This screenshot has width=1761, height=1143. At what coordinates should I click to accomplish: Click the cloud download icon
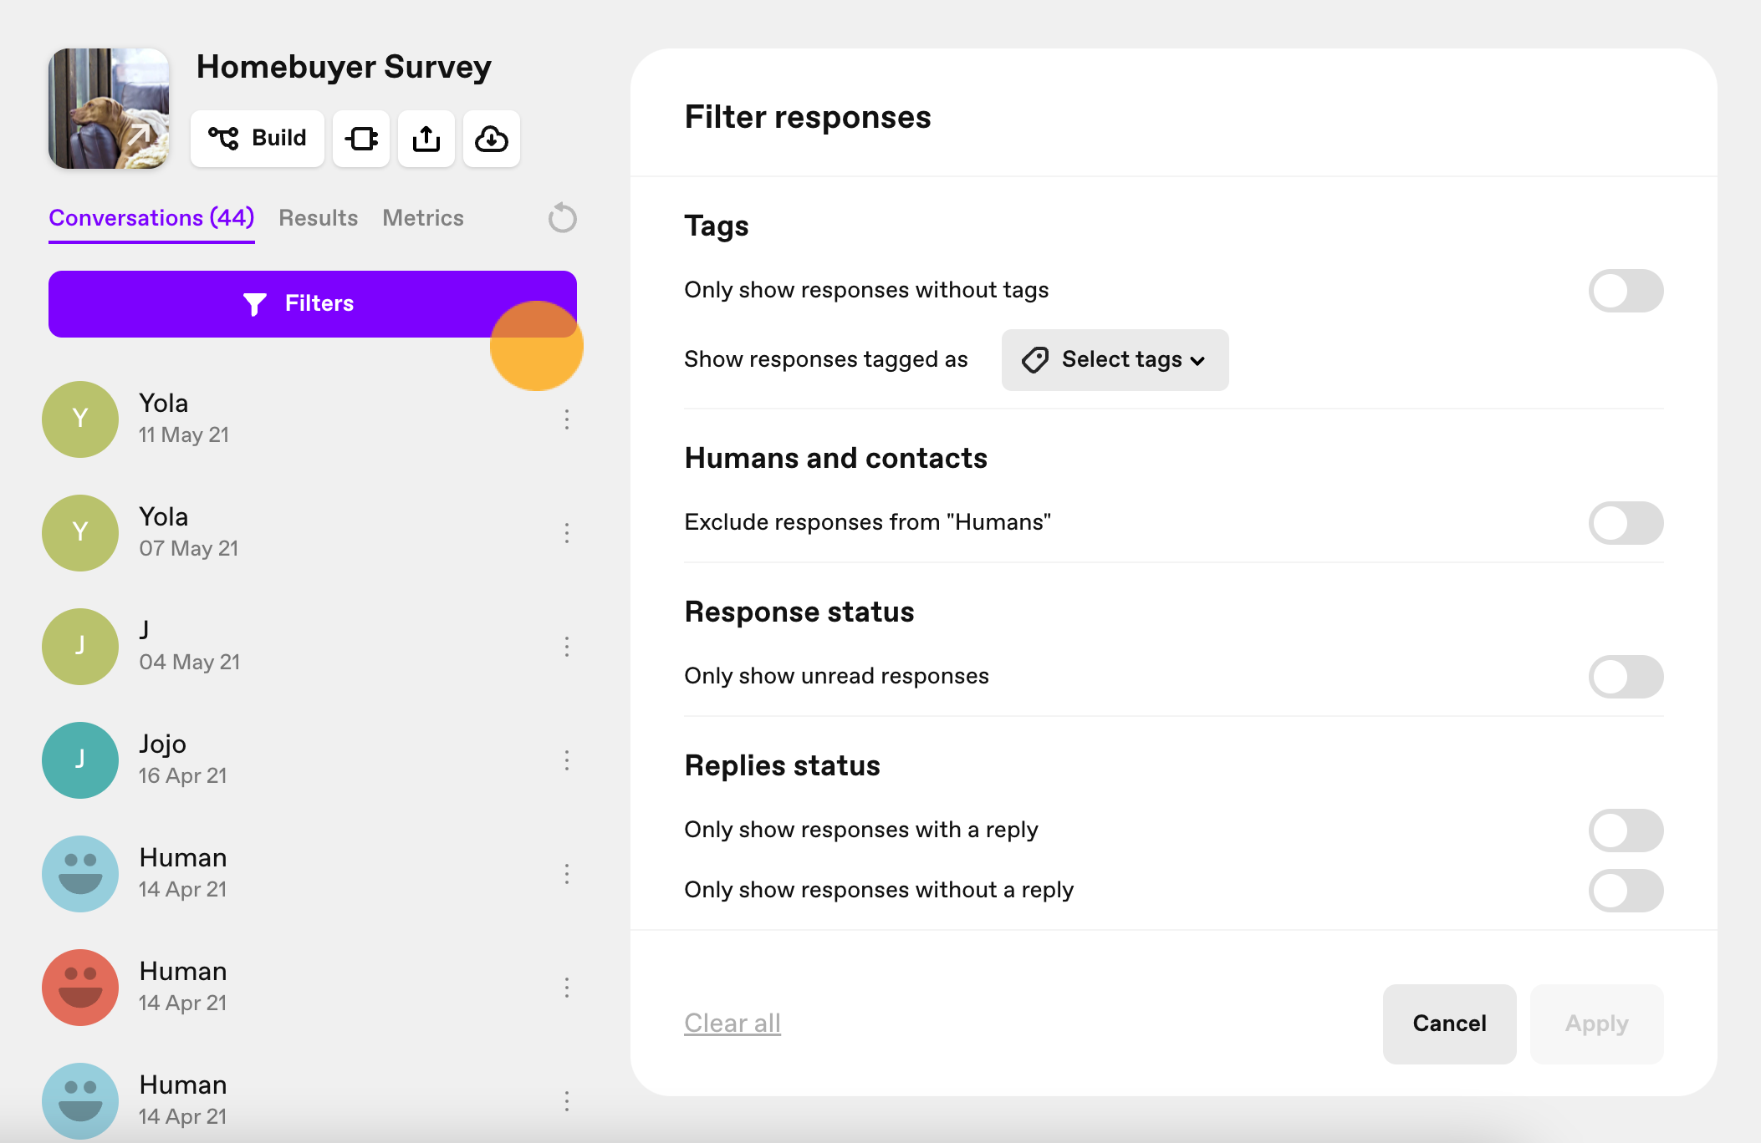[492, 139]
